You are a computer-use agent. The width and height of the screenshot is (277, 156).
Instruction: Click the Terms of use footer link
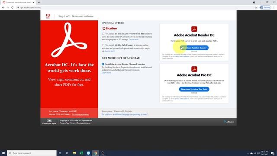(64, 123)
